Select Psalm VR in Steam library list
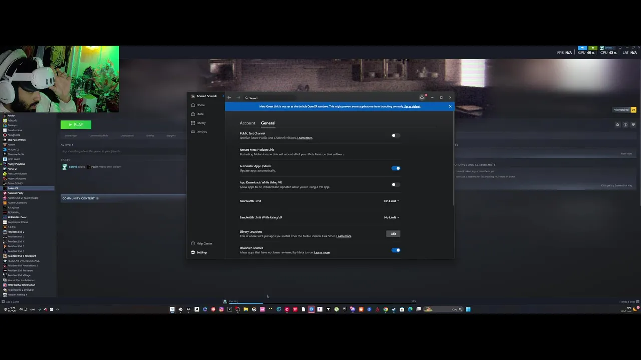 tap(27, 188)
